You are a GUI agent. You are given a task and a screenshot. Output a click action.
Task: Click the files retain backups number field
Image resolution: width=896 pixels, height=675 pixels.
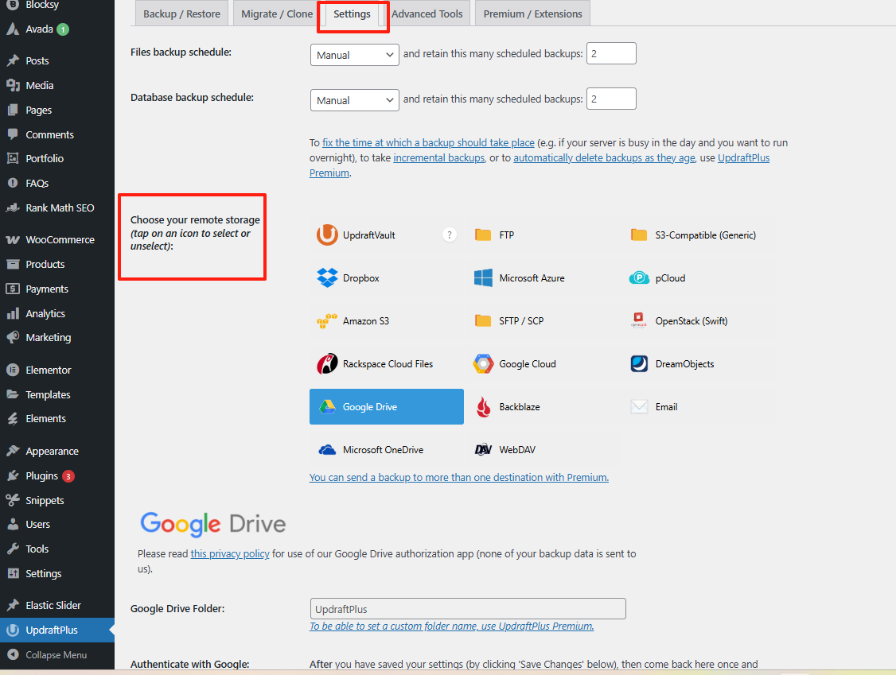(x=611, y=54)
